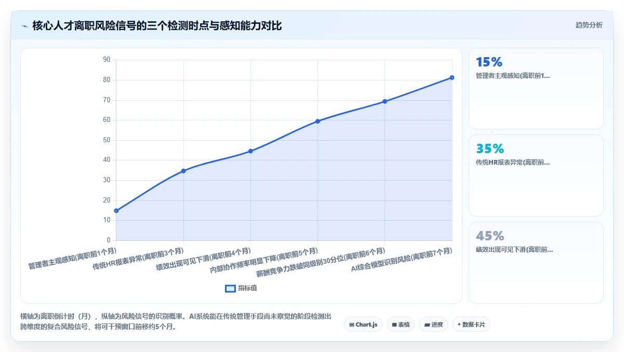Viewport: 624px width, 352px height.
Task: Click the data point at value 82
Action: point(452,77)
